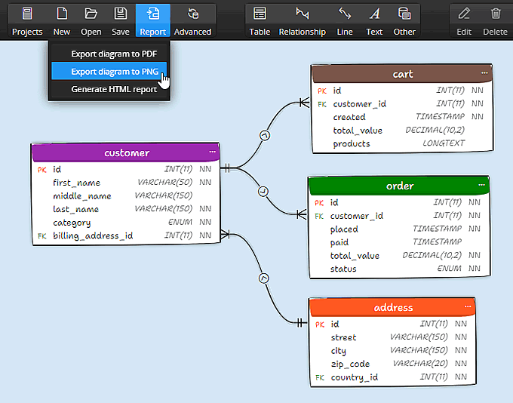The image size is (513, 403).
Task: Select total_value column in order table
Action: tap(399, 255)
